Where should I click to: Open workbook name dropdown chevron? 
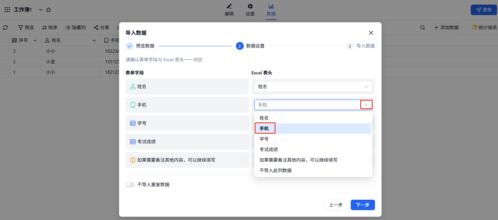click(41, 10)
